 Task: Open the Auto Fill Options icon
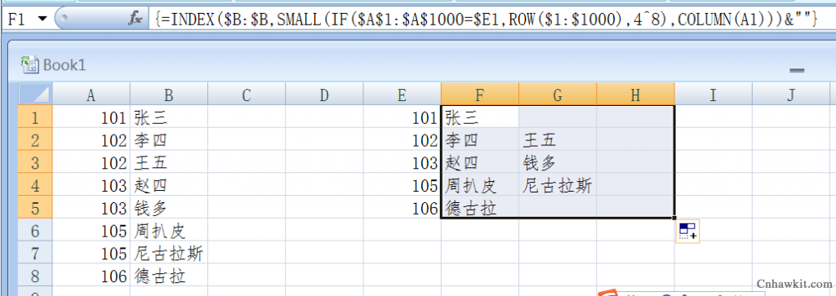click(687, 232)
